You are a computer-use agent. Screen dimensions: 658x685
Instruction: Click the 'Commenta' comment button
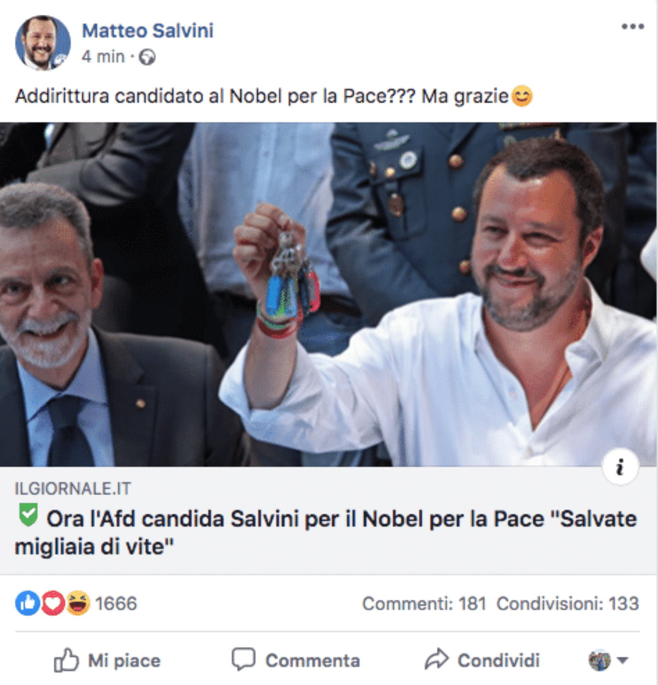click(296, 660)
